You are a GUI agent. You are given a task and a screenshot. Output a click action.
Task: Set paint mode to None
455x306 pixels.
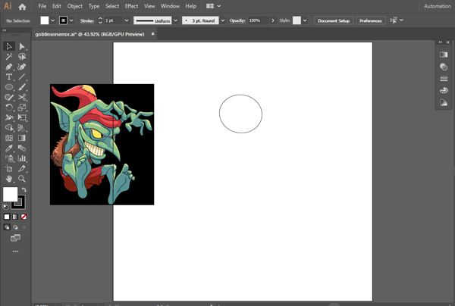click(x=24, y=217)
